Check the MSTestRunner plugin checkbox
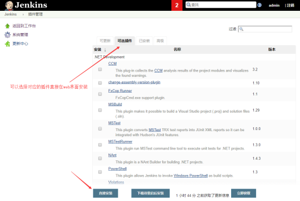Viewport: 300px width, 201px height. pyautogui.click(x=100, y=145)
